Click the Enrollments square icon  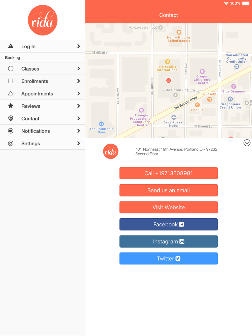coord(11,81)
